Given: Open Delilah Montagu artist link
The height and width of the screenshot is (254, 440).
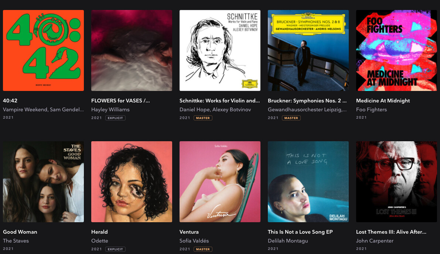Looking at the screenshot, I should 288,241.
